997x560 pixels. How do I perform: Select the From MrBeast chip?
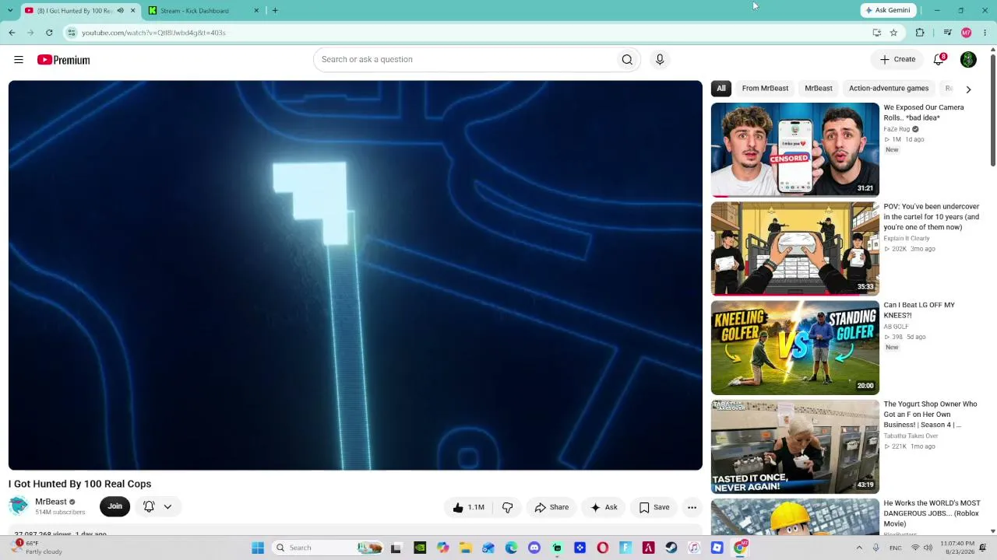[x=765, y=89]
